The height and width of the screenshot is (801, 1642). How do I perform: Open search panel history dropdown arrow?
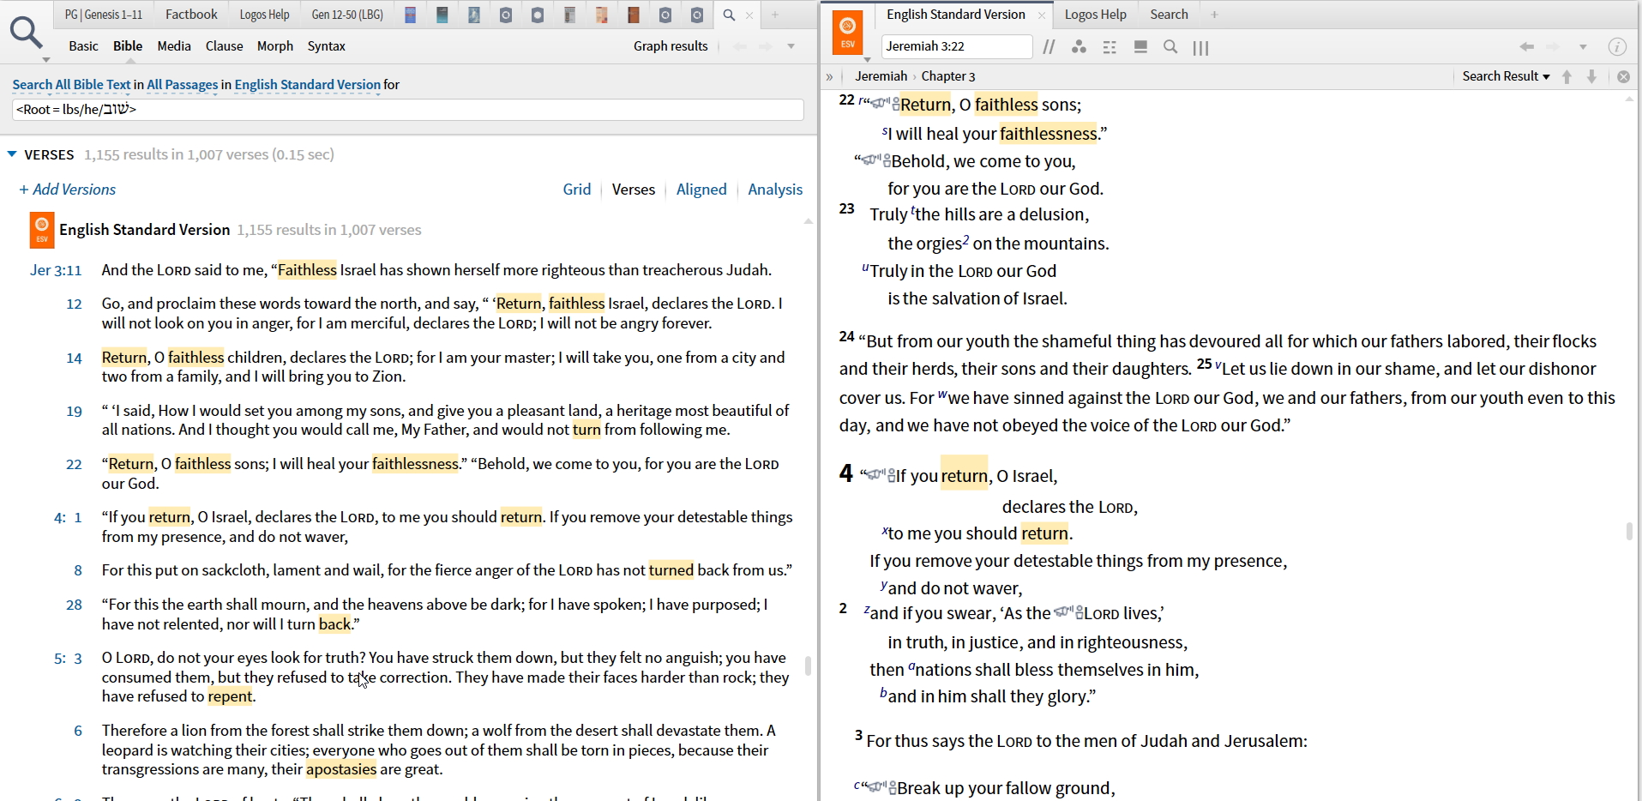(791, 46)
